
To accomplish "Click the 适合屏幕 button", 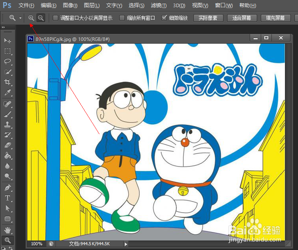I will [242, 18].
